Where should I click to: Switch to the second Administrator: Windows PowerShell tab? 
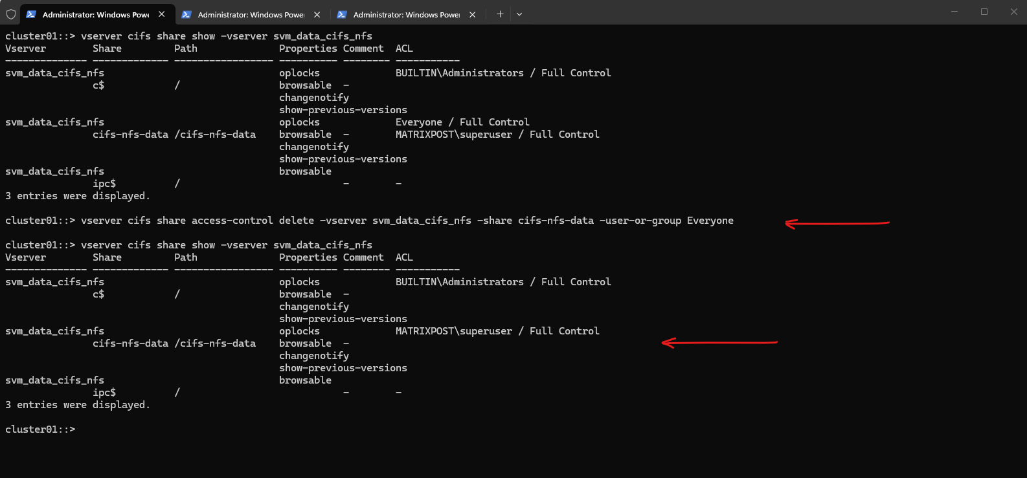point(251,14)
